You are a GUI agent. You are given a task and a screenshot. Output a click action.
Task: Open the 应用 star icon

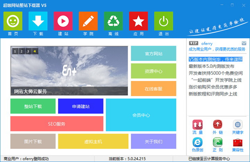click(x=138, y=21)
